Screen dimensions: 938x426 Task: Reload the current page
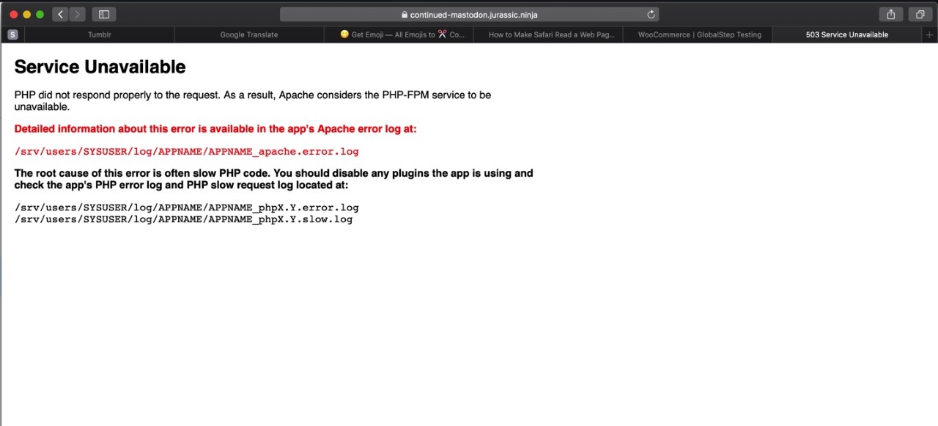pyautogui.click(x=651, y=14)
